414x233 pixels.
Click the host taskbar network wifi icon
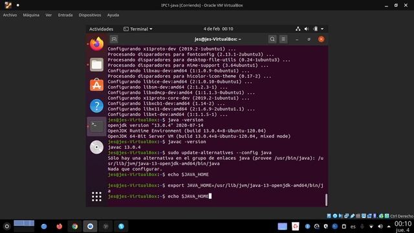click(371, 227)
